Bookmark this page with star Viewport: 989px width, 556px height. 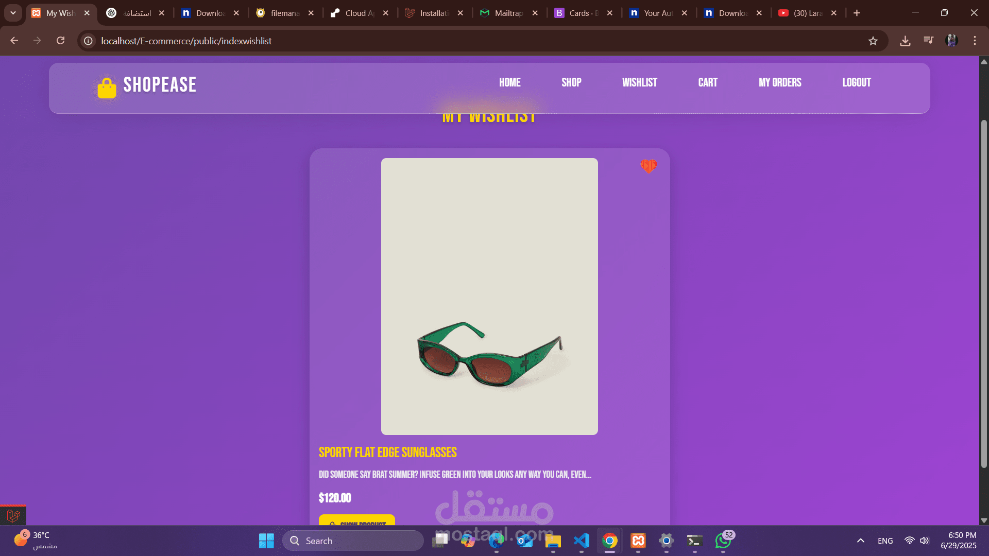[873, 41]
